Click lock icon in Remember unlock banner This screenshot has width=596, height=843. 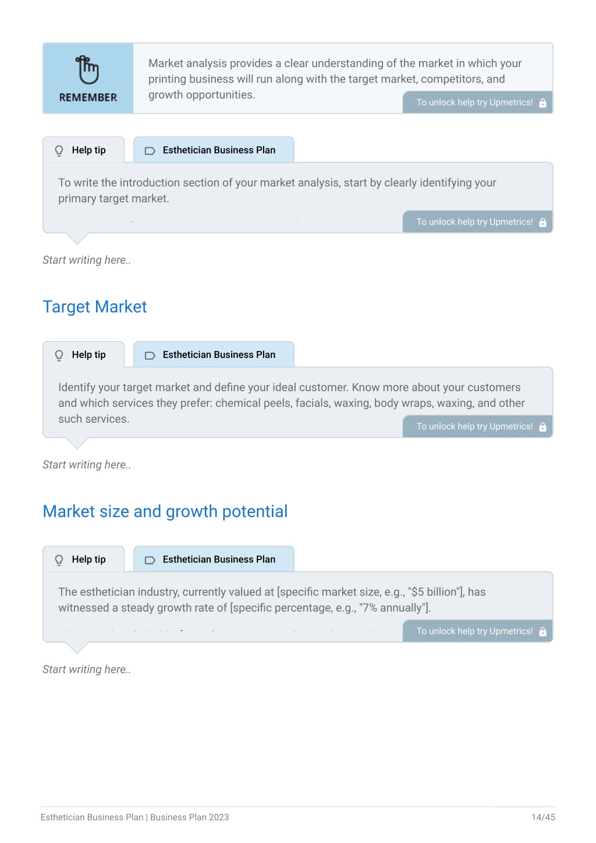(x=543, y=103)
